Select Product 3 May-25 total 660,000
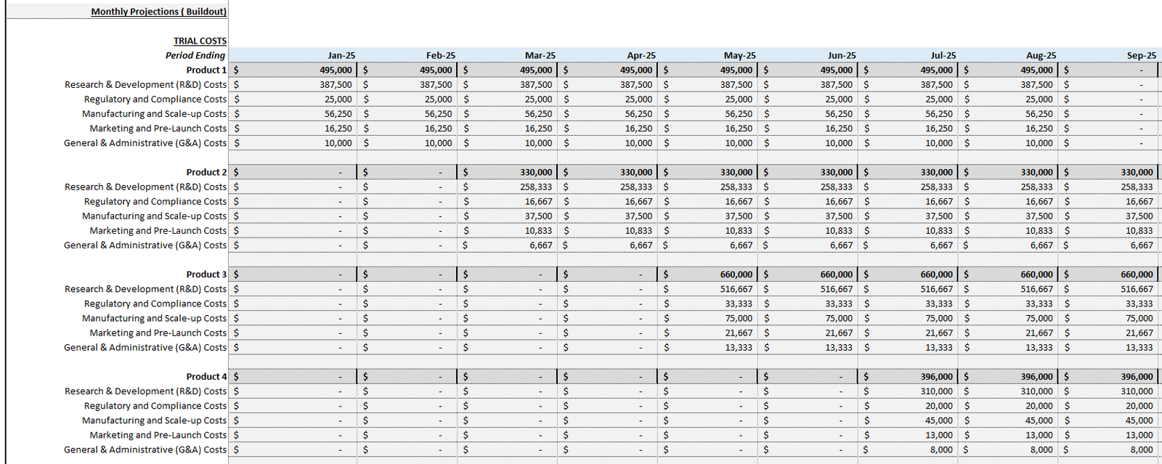Image resolution: width=1162 pixels, height=464 pixels. click(736, 274)
